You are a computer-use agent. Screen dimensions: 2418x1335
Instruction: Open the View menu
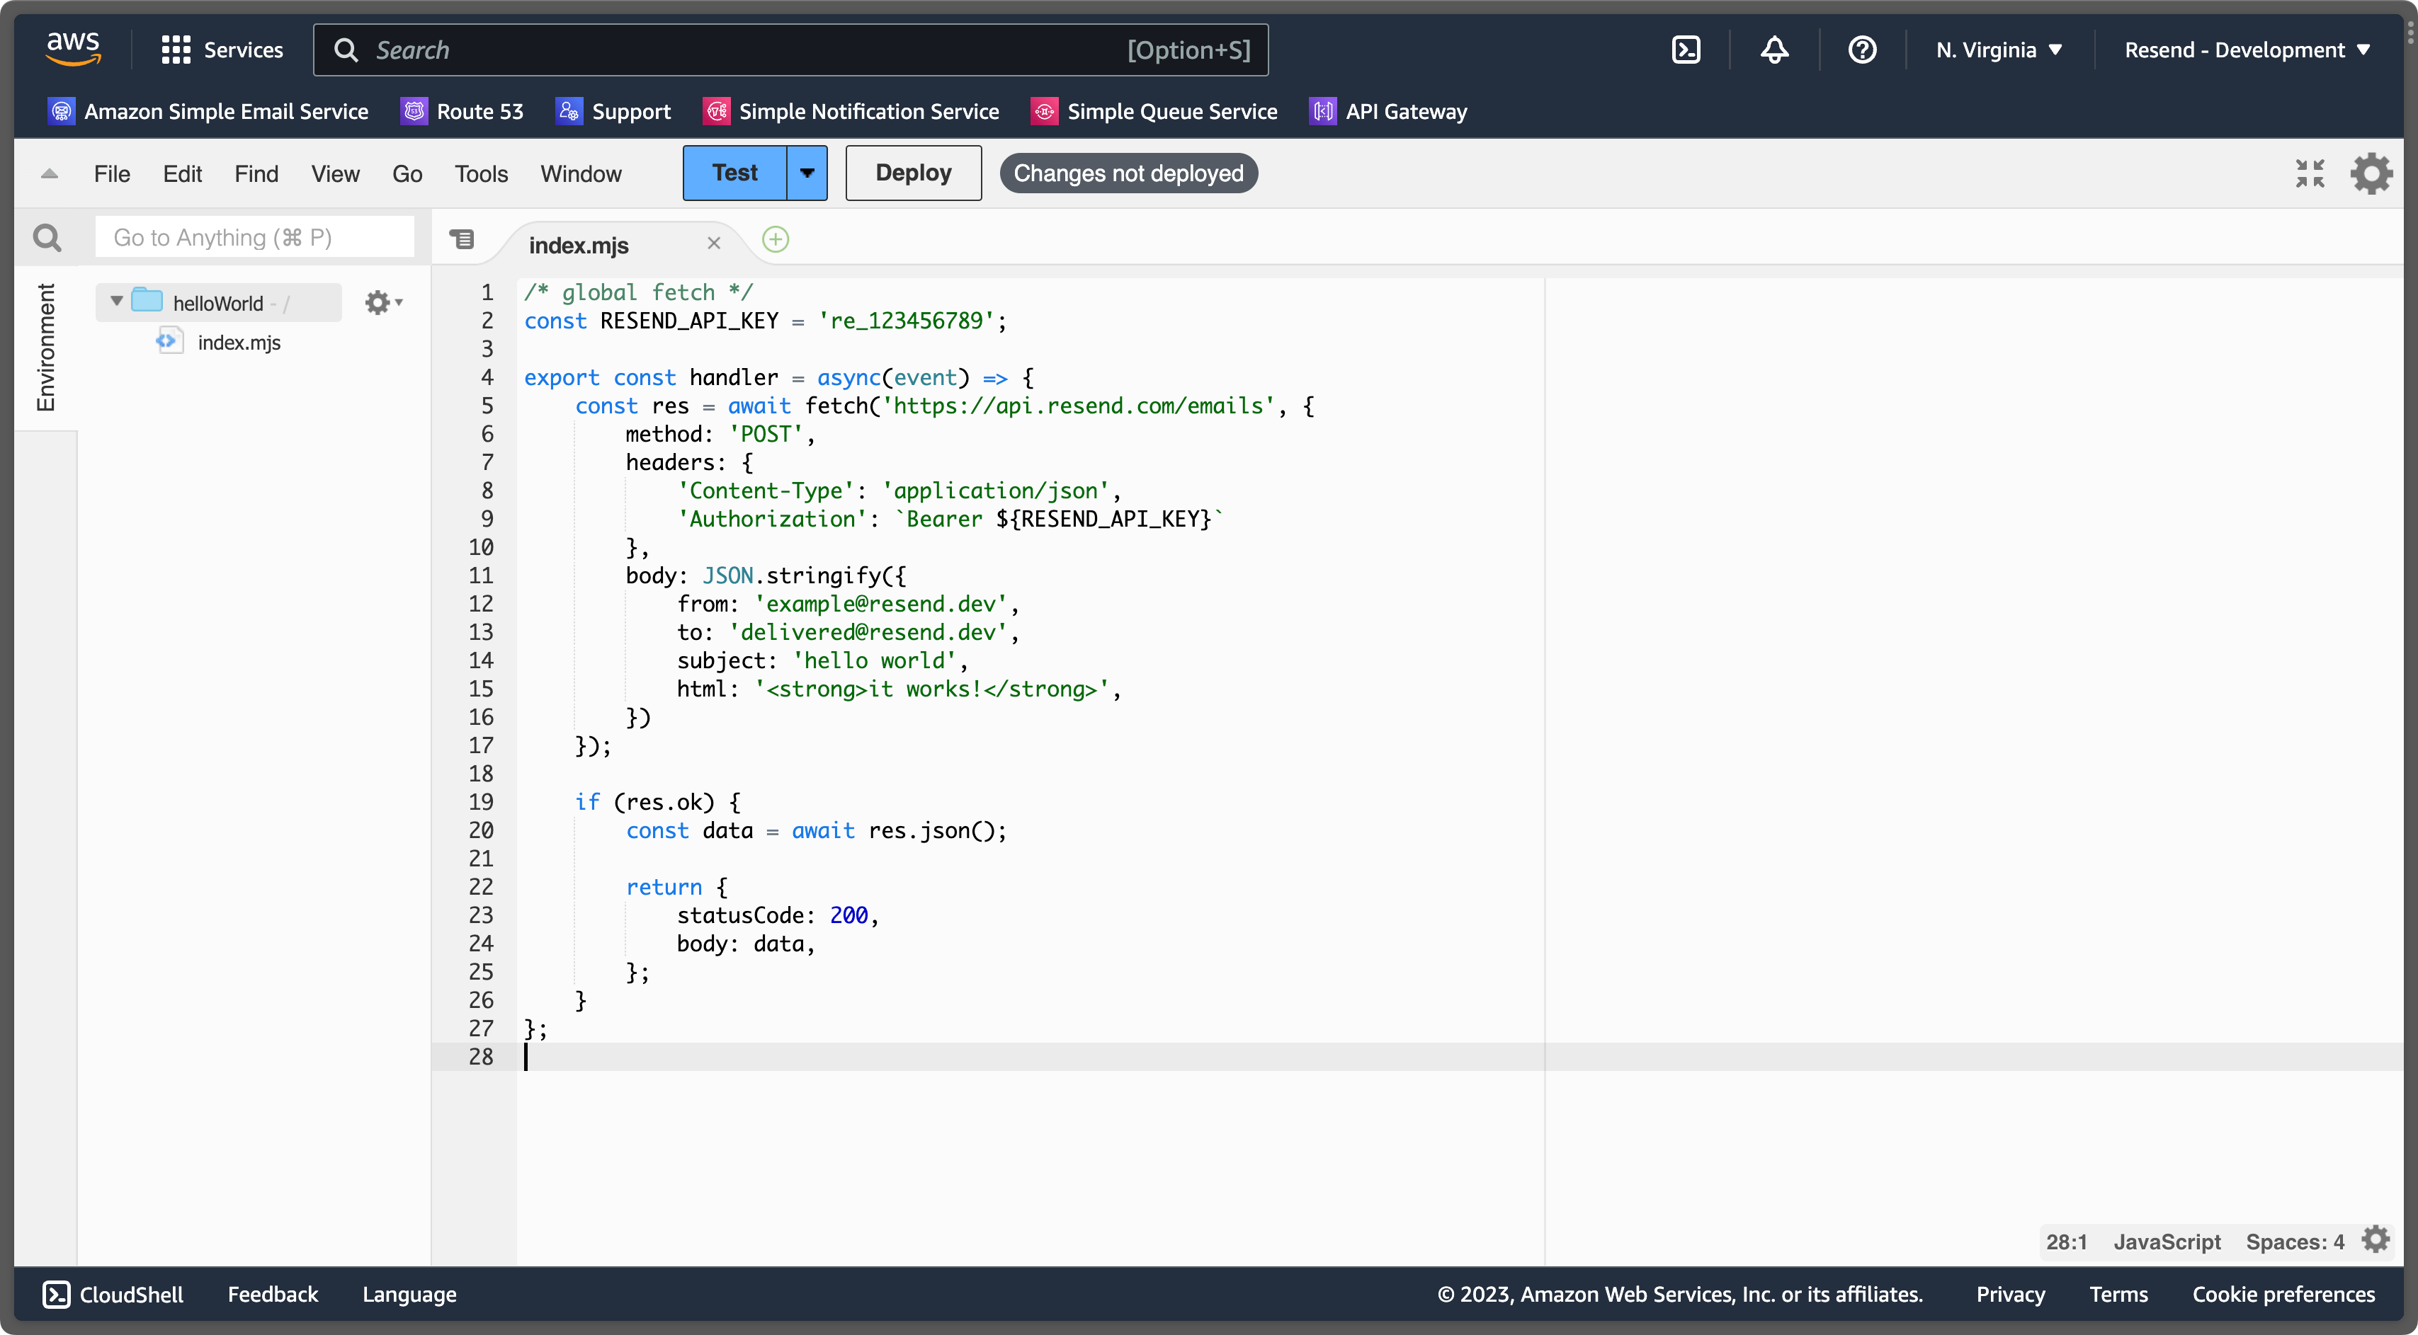click(x=335, y=173)
